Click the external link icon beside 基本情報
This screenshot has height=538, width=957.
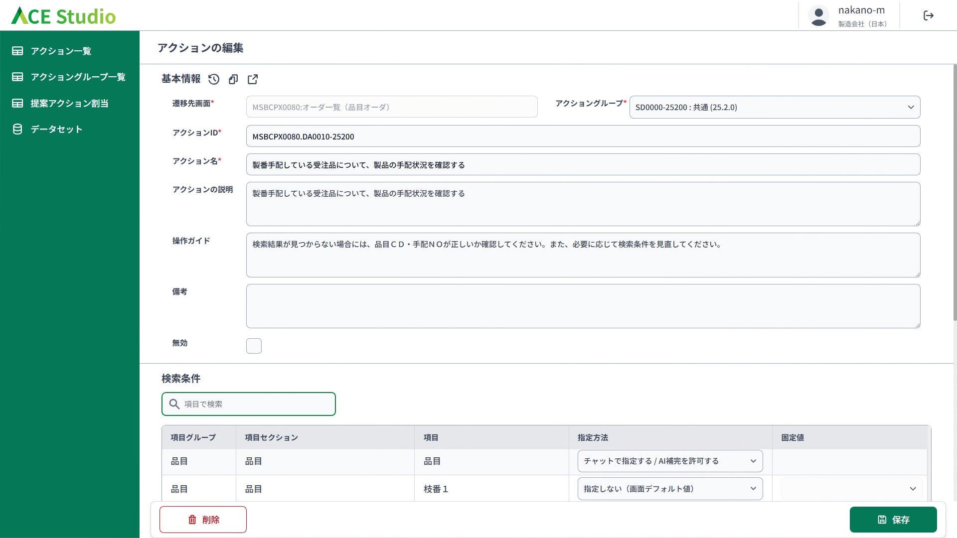[x=253, y=79]
